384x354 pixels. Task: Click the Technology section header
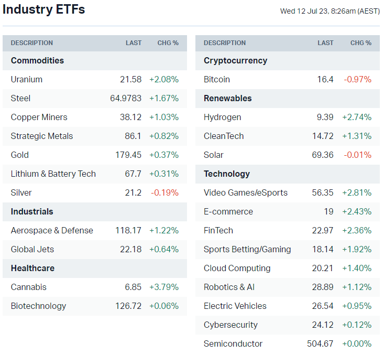tap(227, 174)
